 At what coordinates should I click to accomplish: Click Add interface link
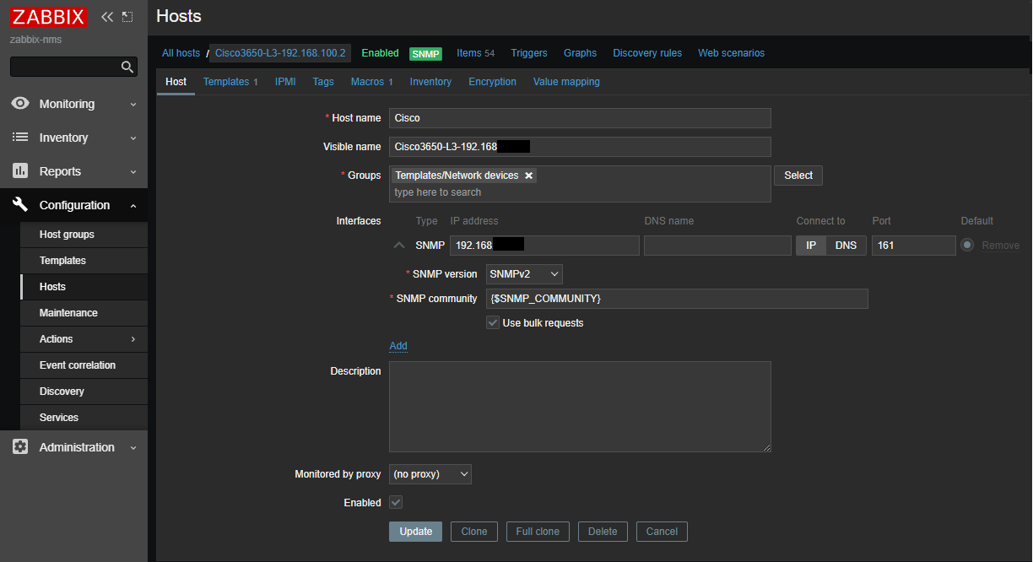(398, 346)
